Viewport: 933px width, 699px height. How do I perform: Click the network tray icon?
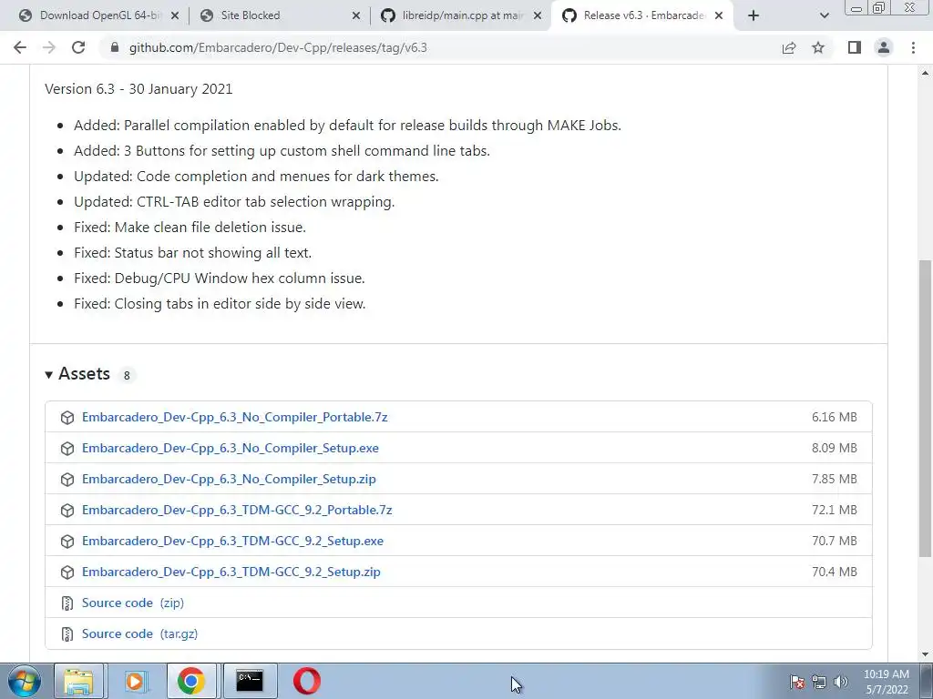(x=819, y=682)
